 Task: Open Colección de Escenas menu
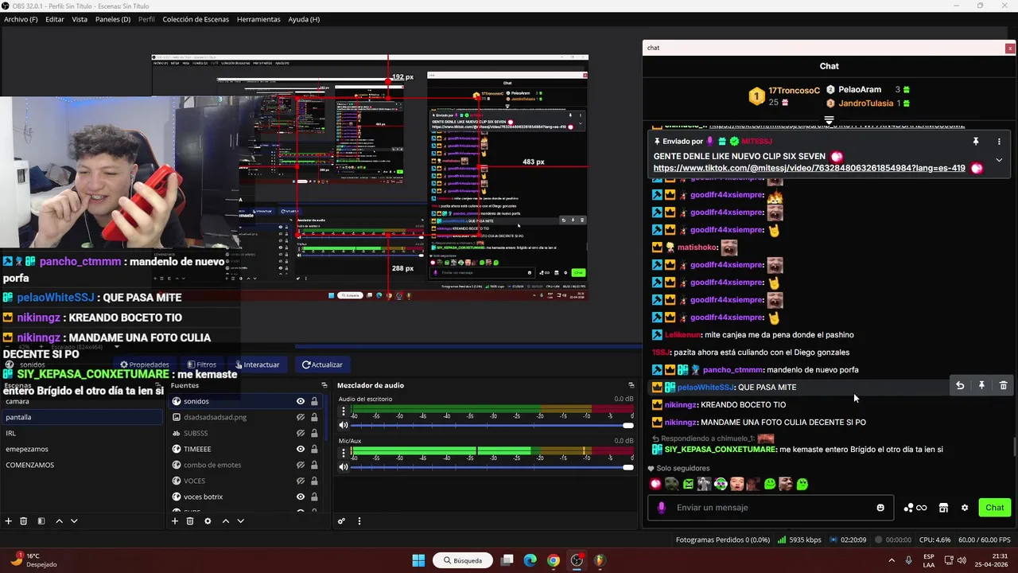[x=196, y=19]
